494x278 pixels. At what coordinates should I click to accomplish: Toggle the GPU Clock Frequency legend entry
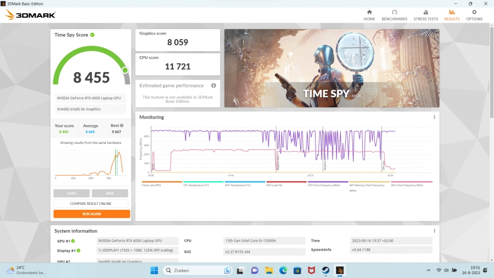click(412, 184)
